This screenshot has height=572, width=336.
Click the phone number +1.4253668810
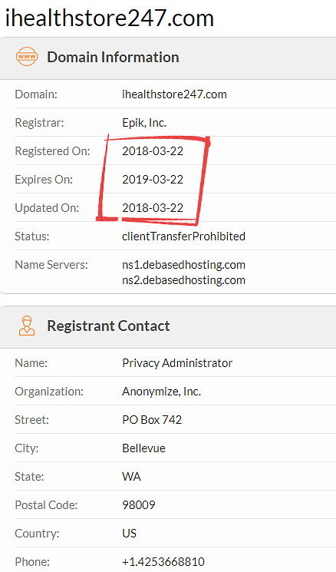(163, 562)
